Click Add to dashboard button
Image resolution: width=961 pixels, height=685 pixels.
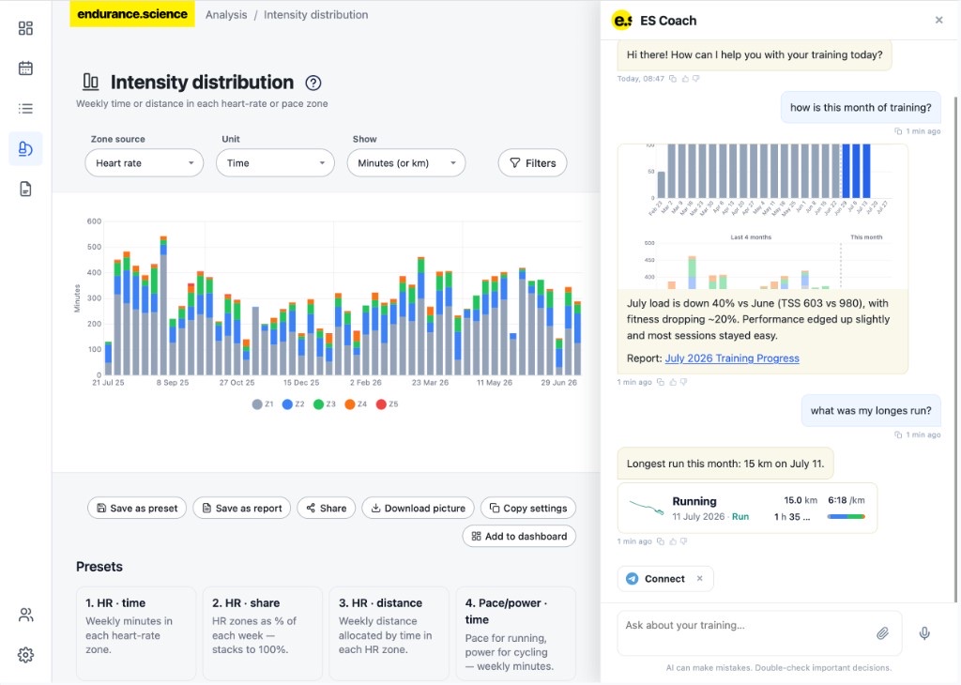tap(519, 536)
